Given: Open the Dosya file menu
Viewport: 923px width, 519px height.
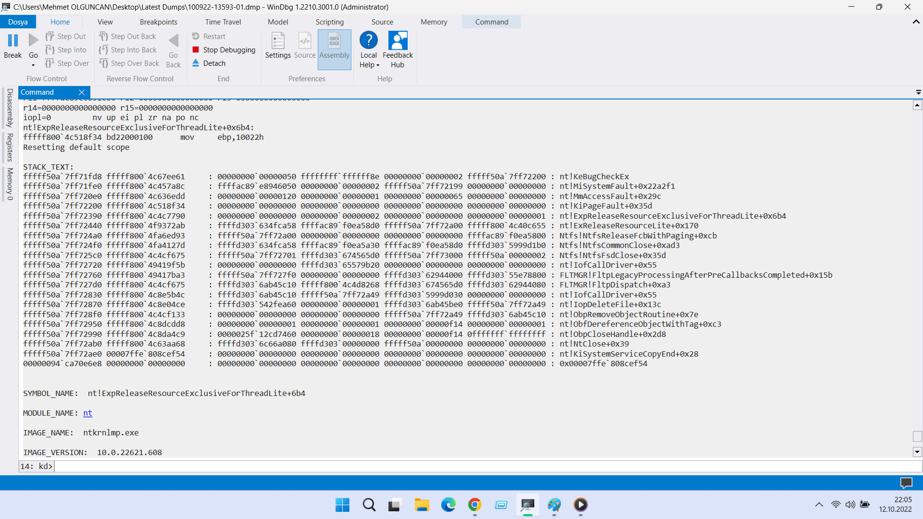Looking at the screenshot, I should [x=18, y=22].
